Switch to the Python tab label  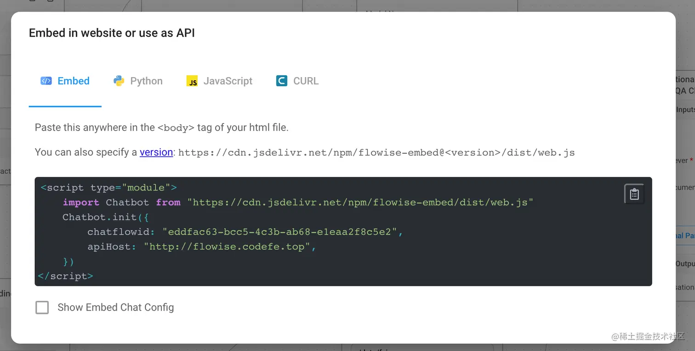tap(146, 81)
